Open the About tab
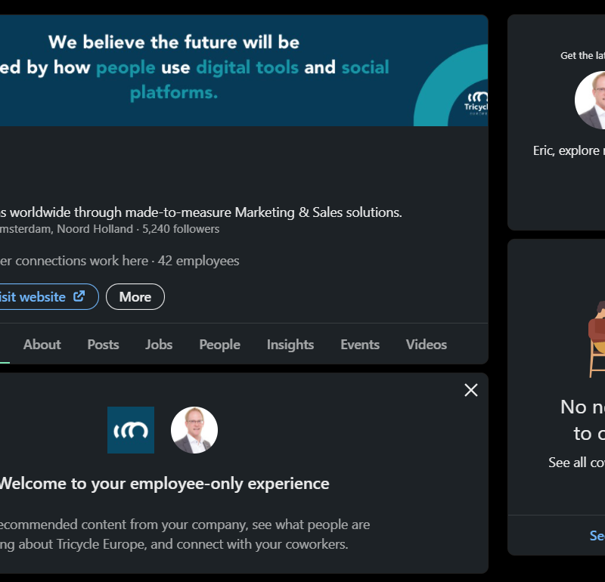The height and width of the screenshot is (582, 605). point(42,345)
